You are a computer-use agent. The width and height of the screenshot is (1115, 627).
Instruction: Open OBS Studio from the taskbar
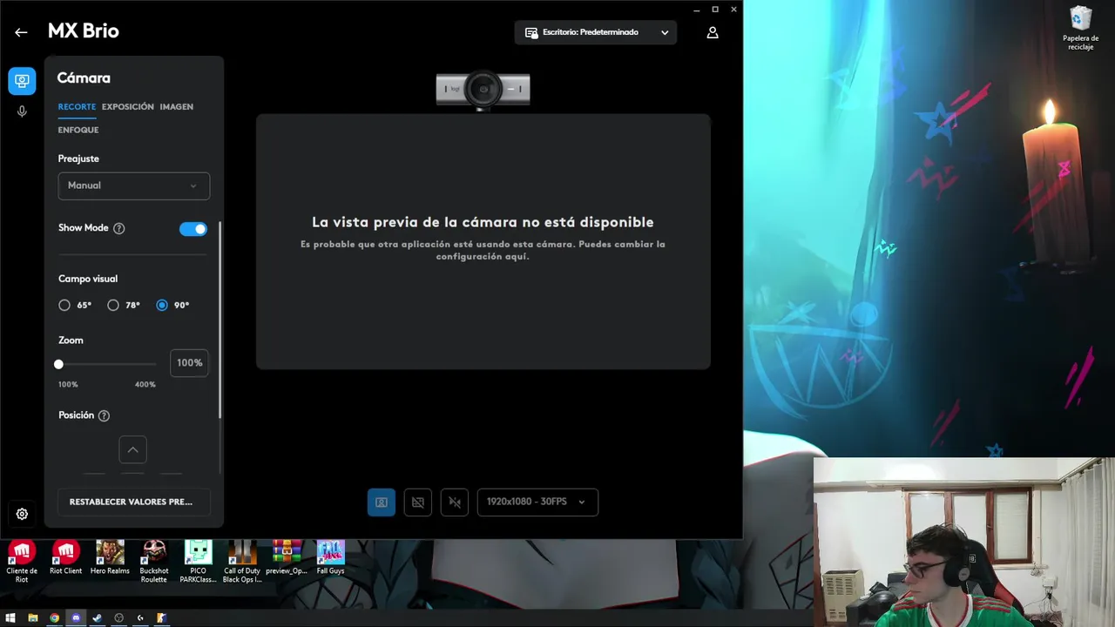[118, 618]
